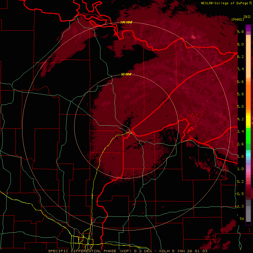
Task: Click the -0.5 value on color scale
Action: coord(240,194)
